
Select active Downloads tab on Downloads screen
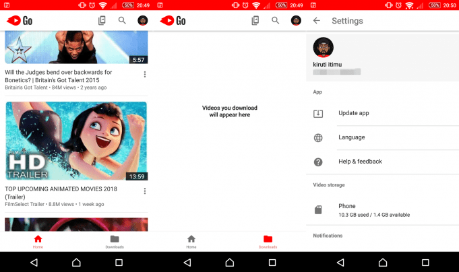tap(268, 242)
